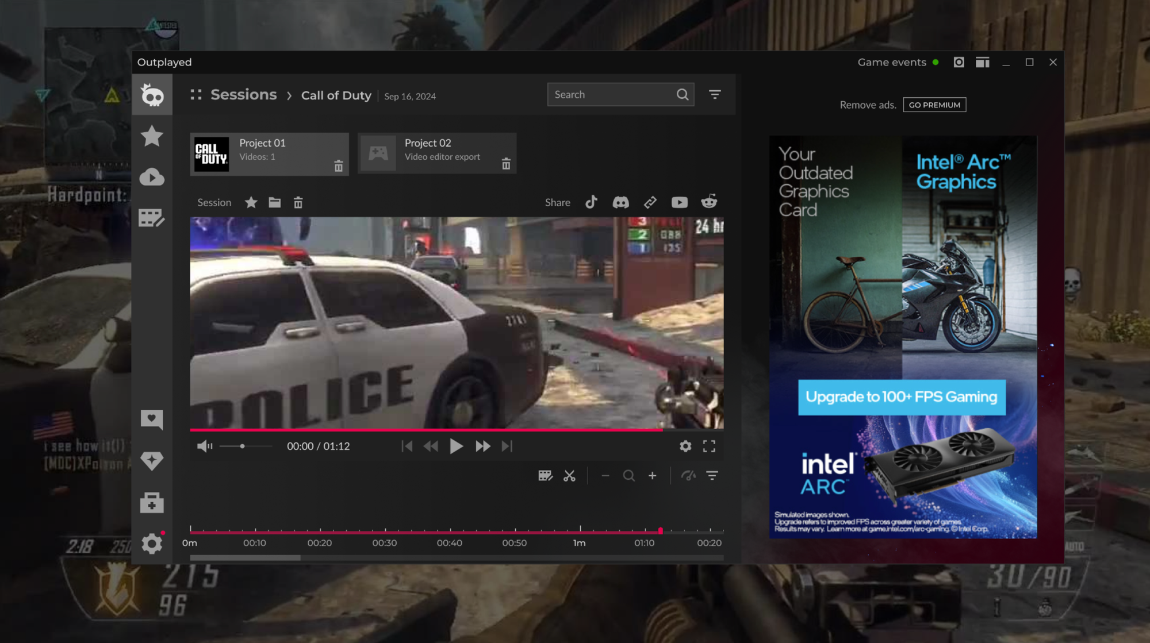Play the video

(x=456, y=446)
